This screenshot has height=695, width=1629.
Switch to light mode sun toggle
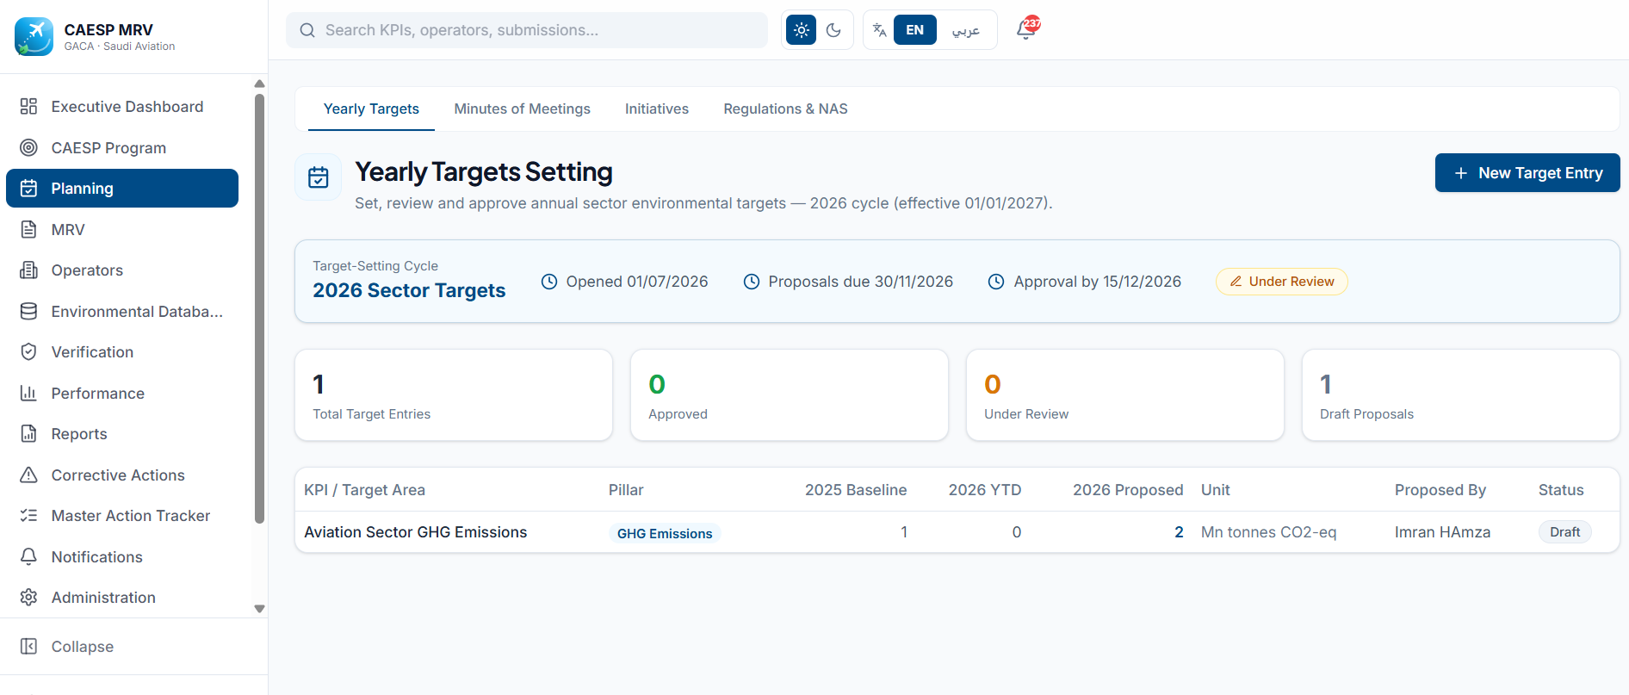(x=801, y=30)
